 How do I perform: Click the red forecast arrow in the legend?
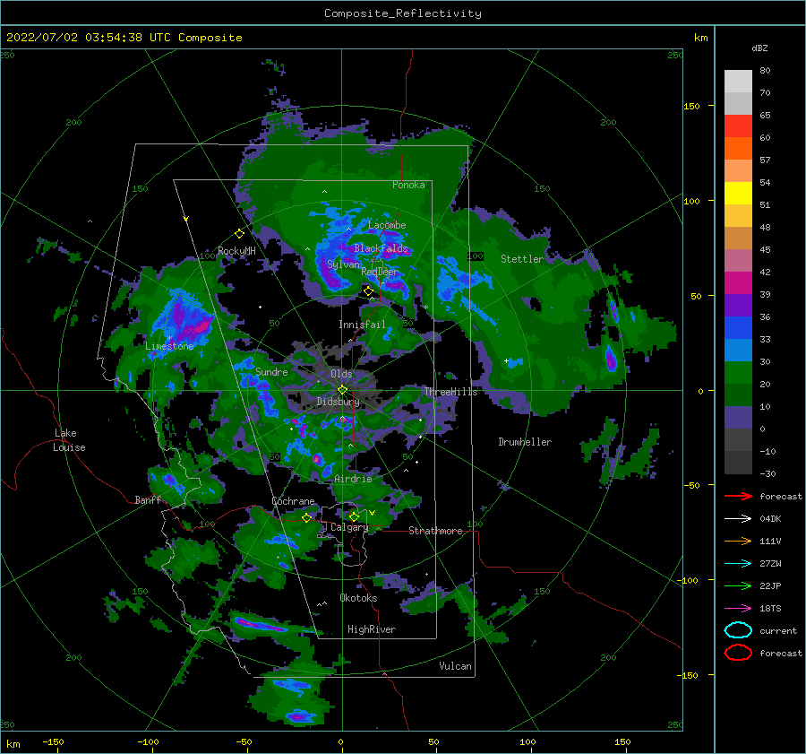tap(738, 496)
